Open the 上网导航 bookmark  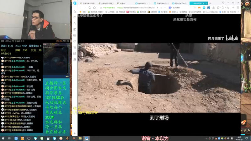(x=110, y=12)
